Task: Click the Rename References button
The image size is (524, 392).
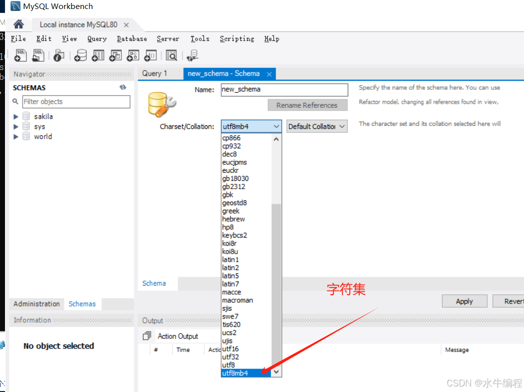Action: 307,105
